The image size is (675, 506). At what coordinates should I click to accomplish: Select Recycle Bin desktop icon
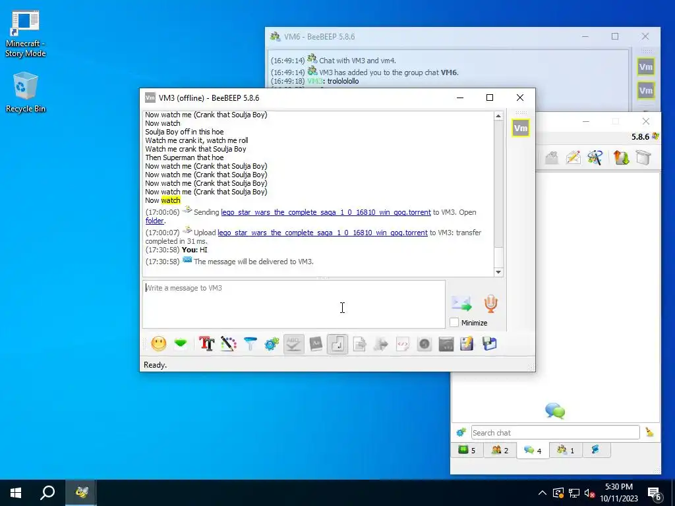[26, 92]
